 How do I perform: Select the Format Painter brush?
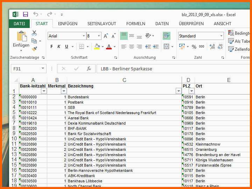pyautogui.click(x=34, y=49)
